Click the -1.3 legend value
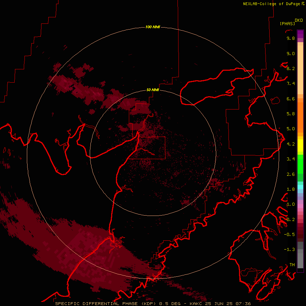The height and width of the screenshot is (306, 306). click(x=289, y=250)
